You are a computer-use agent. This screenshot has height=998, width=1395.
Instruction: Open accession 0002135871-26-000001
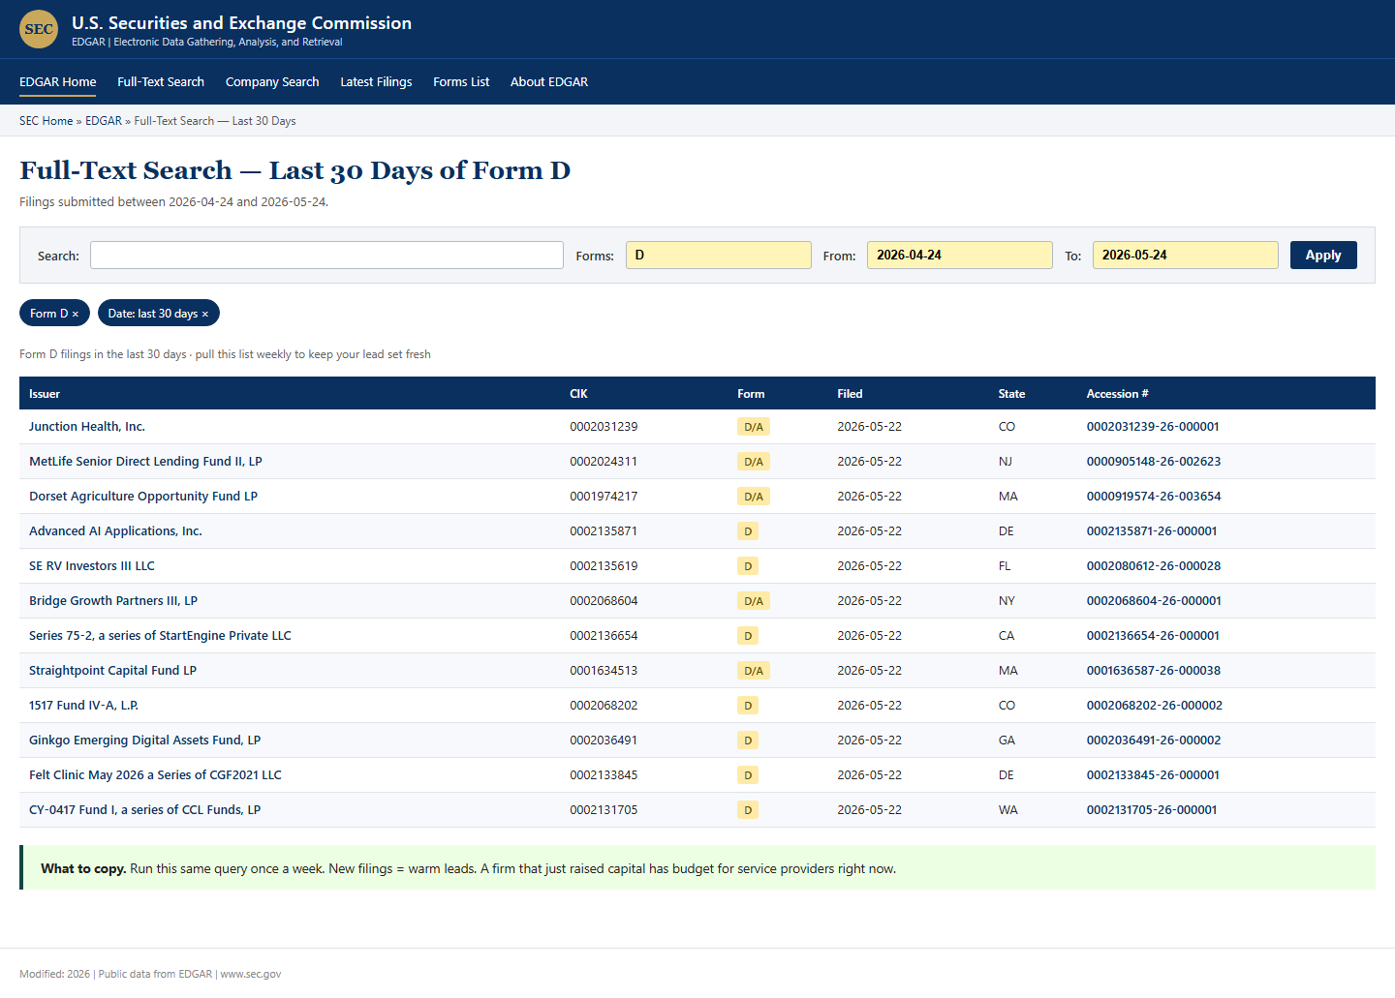pos(1152,531)
